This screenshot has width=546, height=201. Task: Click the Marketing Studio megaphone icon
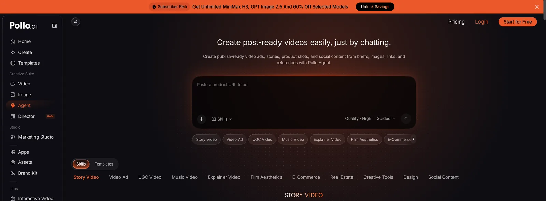coord(13,137)
